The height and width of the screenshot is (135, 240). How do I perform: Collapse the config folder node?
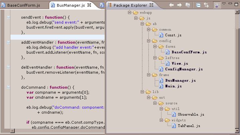pyautogui.click(x=148, y=41)
